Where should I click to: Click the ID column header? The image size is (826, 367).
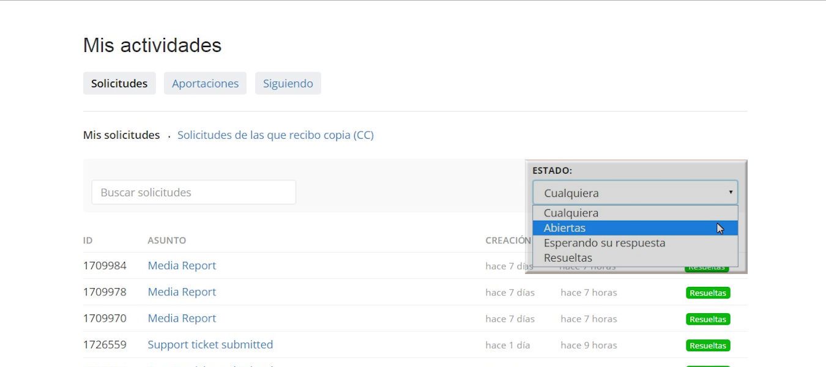(x=88, y=240)
